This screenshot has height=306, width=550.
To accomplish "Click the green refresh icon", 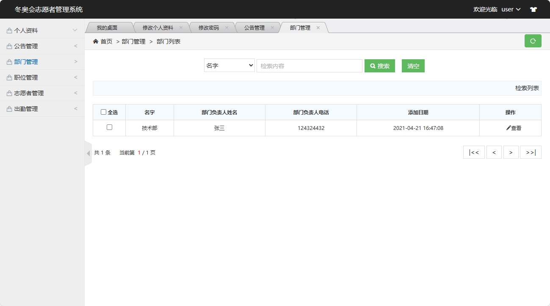I will coord(533,41).
